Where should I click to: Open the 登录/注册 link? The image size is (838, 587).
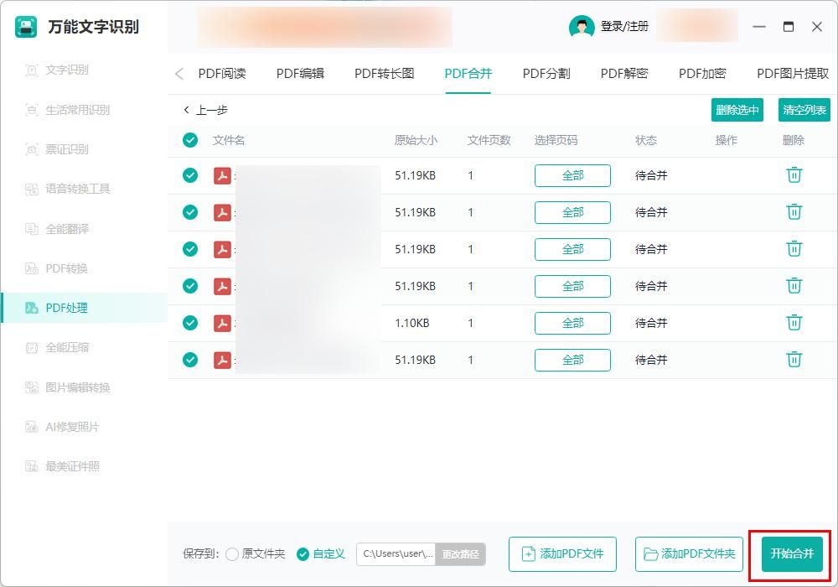624,26
